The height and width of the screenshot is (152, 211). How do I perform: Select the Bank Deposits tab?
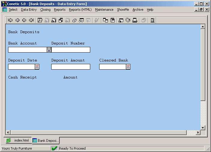(x=46, y=140)
